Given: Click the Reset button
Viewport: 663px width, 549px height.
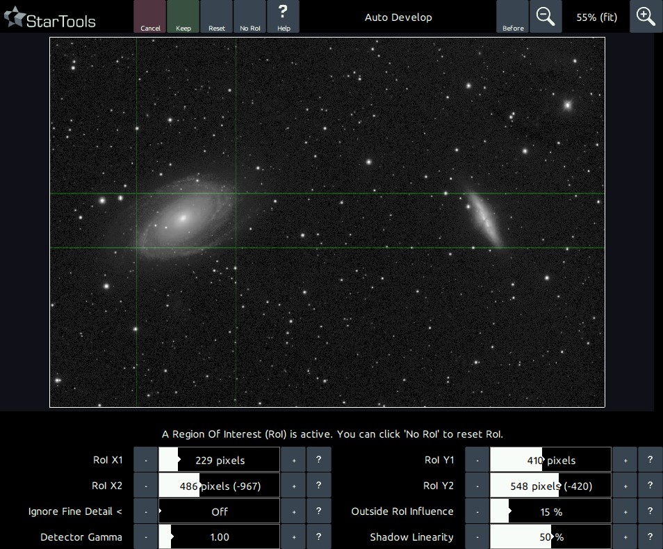Looking at the screenshot, I should point(217,17).
